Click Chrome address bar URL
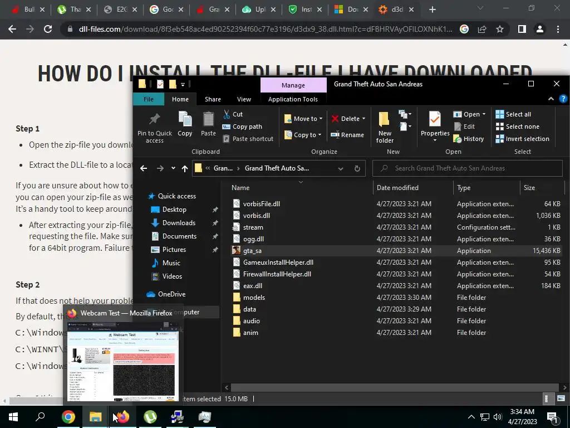 [266, 29]
